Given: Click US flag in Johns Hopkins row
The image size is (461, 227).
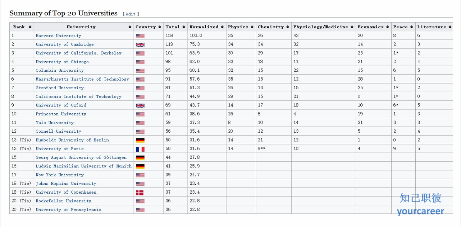Looking at the screenshot, I should 140,184.
